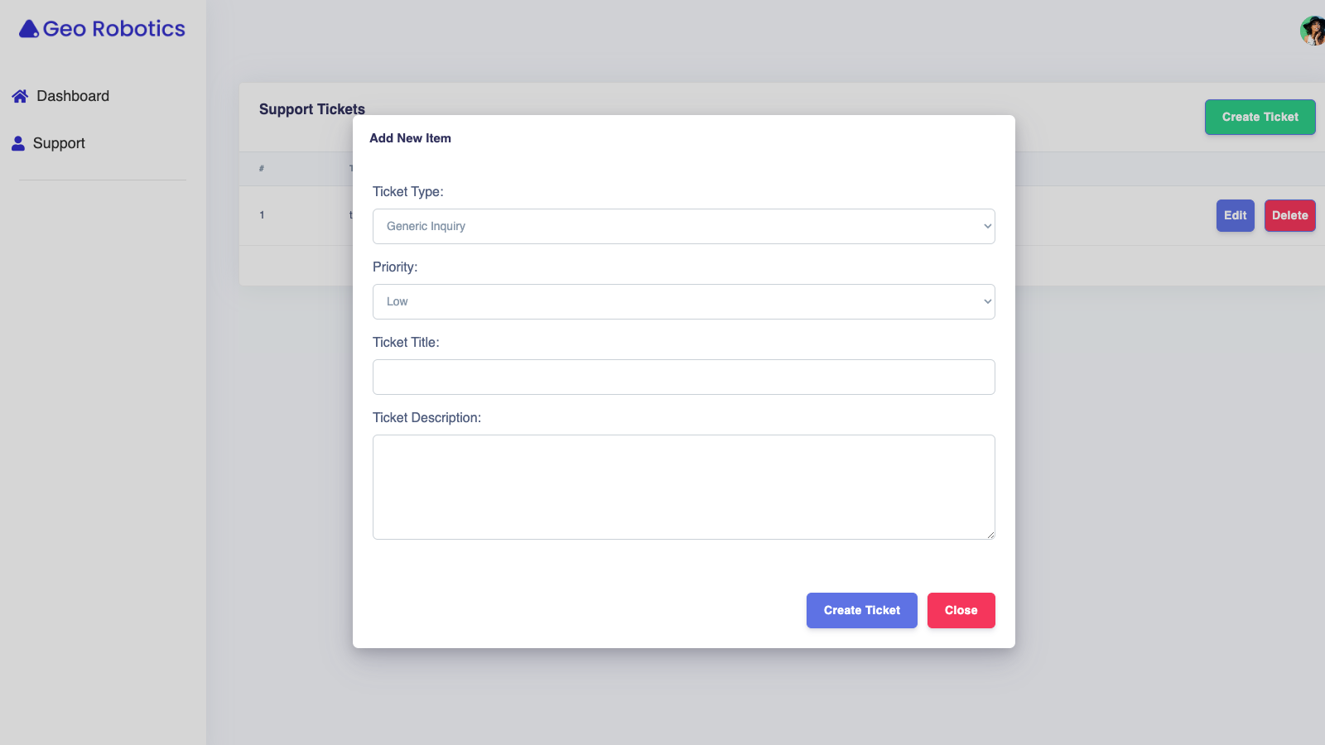1325x745 pixels.
Task: Click the Geo Robotics triangle logo
Action: [28, 28]
